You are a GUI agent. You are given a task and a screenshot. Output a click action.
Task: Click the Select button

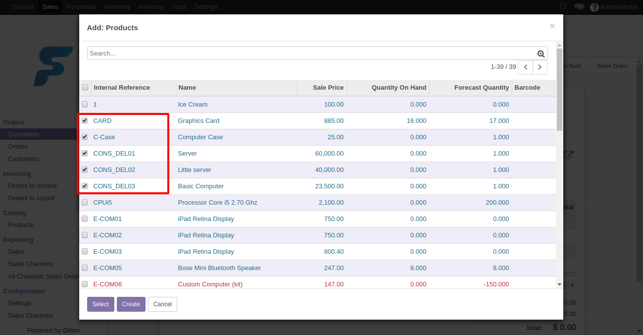coord(100,304)
